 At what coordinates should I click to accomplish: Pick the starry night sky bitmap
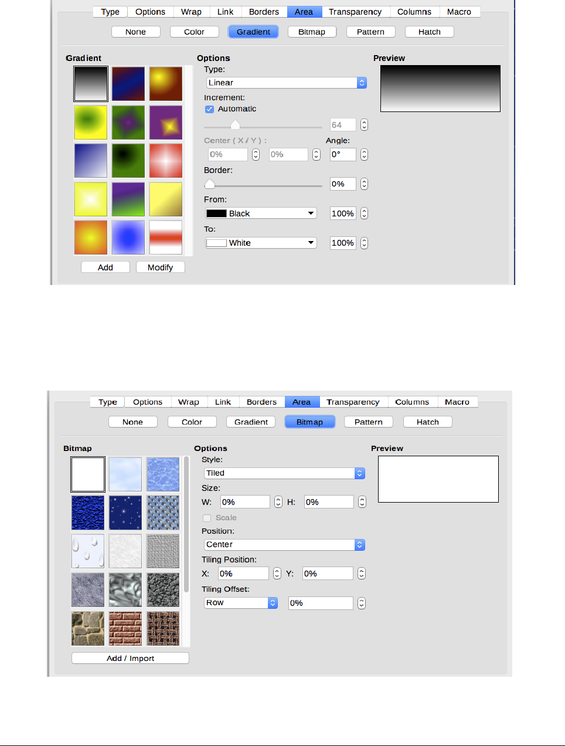[125, 513]
